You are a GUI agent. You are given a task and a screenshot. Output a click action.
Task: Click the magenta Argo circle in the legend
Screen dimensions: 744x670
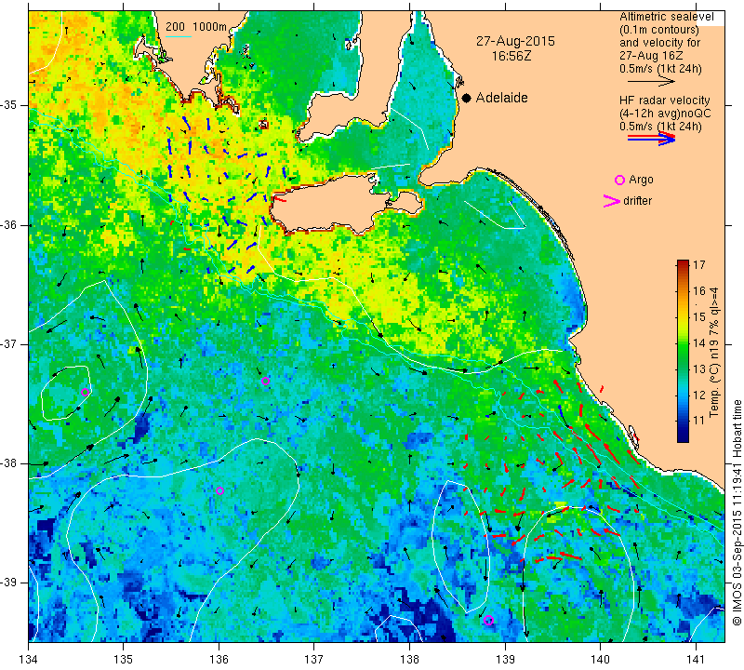tap(619, 180)
